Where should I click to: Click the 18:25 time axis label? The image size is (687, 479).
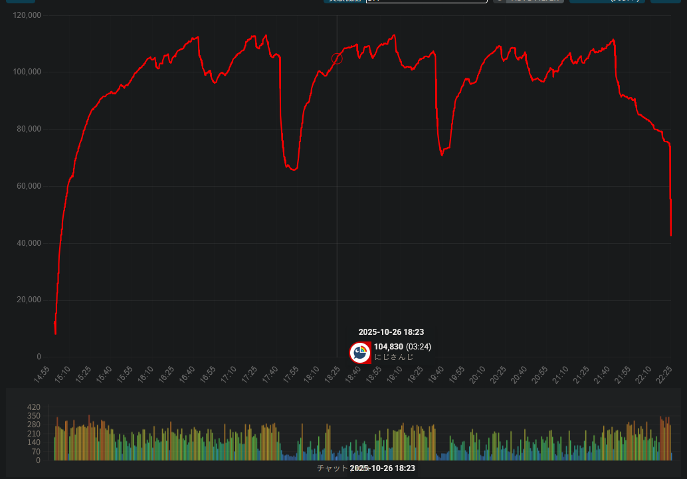tap(333, 375)
